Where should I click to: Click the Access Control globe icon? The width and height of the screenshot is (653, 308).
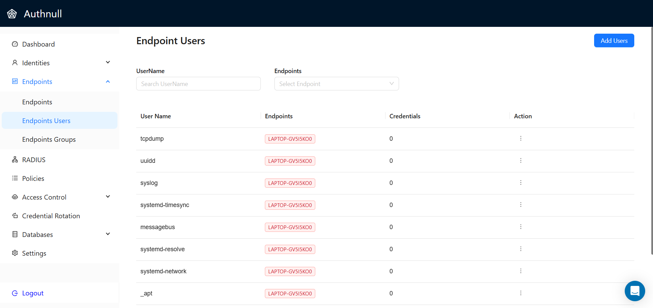click(x=15, y=197)
